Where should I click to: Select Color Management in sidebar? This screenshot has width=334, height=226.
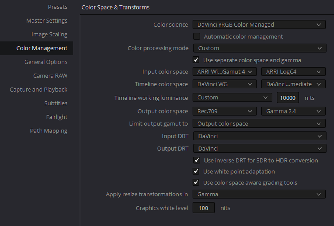[x=36, y=48]
